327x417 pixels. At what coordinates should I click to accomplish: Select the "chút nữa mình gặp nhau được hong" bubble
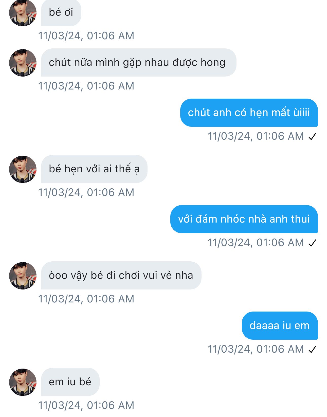[139, 63]
